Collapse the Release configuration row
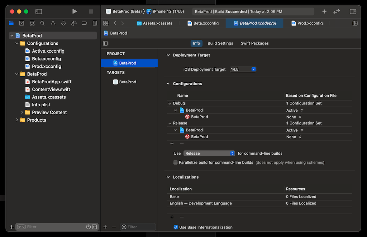This screenshot has height=237, width=367. pos(170,123)
